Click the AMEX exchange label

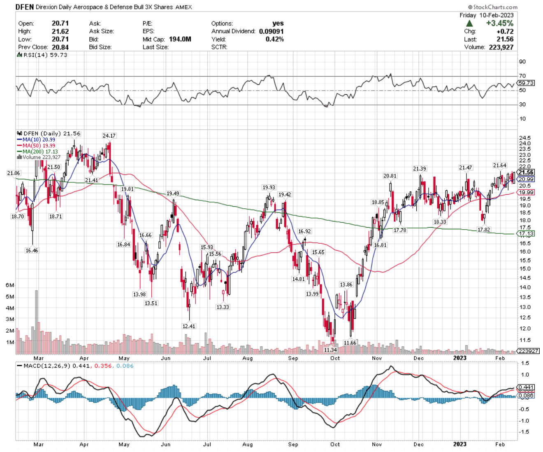pyautogui.click(x=184, y=7)
